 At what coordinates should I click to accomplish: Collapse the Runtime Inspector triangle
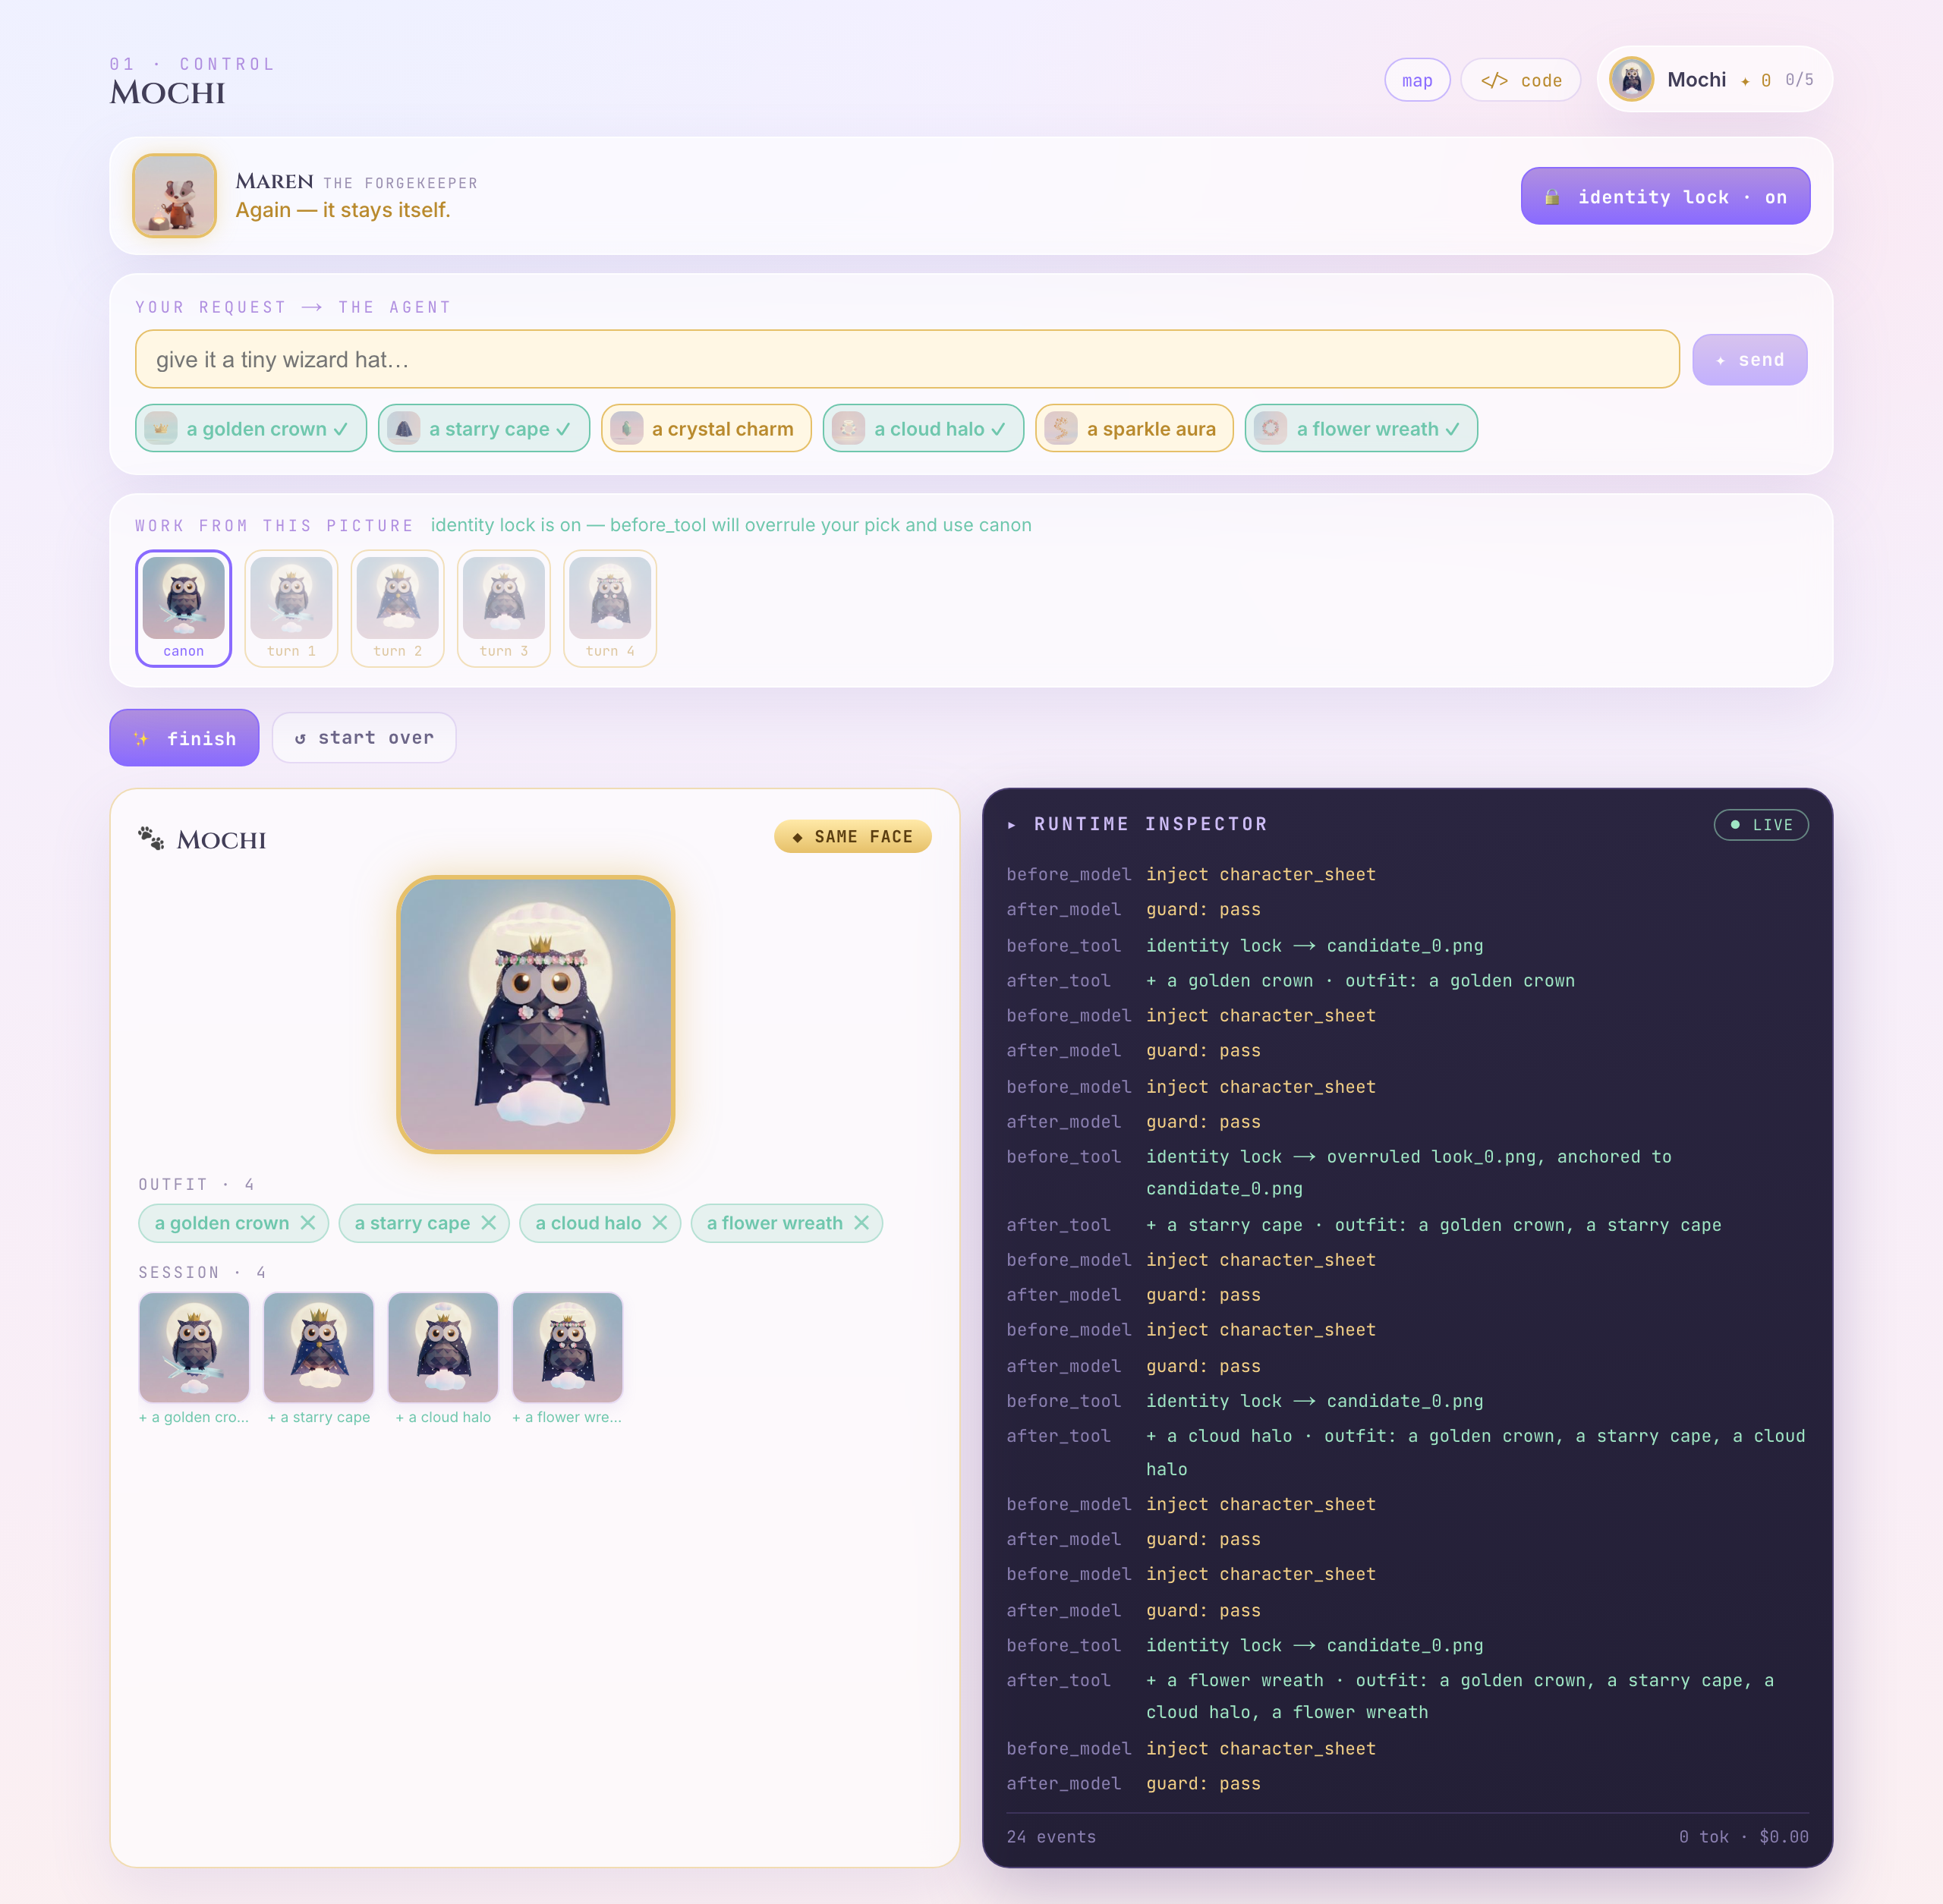coord(1011,825)
